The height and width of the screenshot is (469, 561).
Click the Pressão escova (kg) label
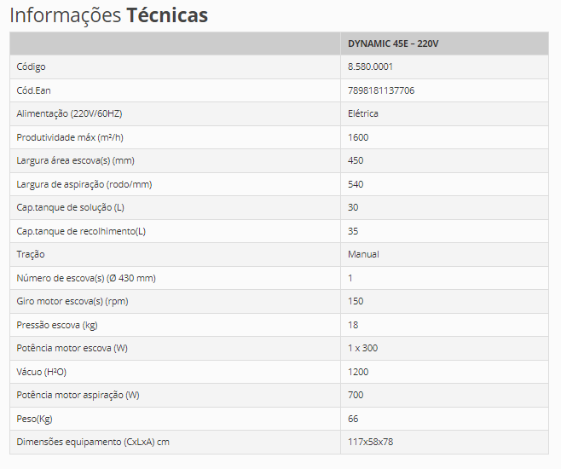click(57, 325)
